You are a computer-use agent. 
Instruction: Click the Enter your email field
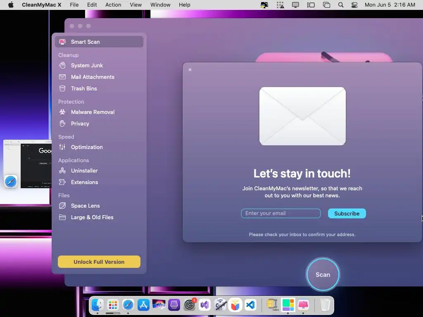tap(280, 213)
